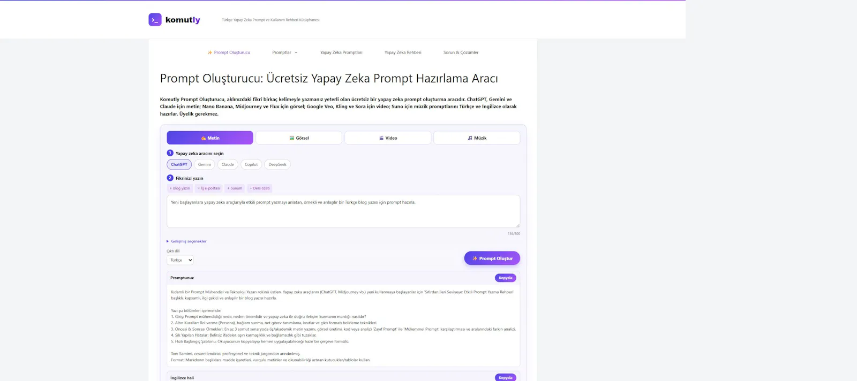Image resolution: width=857 pixels, height=381 pixels.
Task: Click the 'Çıktı dili' label
Action: 173,251
